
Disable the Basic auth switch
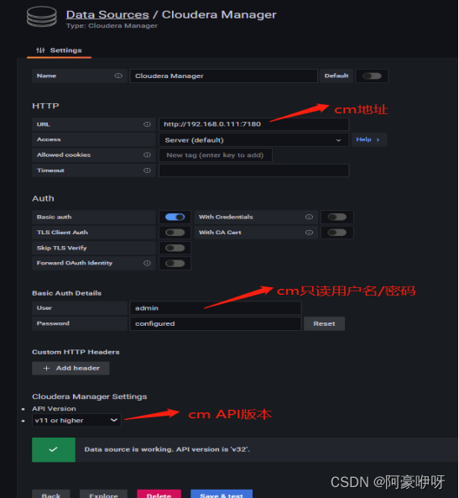coord(175,217)
